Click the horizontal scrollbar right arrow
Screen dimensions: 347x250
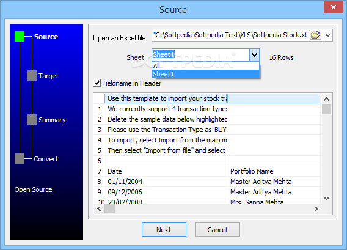pos(316,208)
